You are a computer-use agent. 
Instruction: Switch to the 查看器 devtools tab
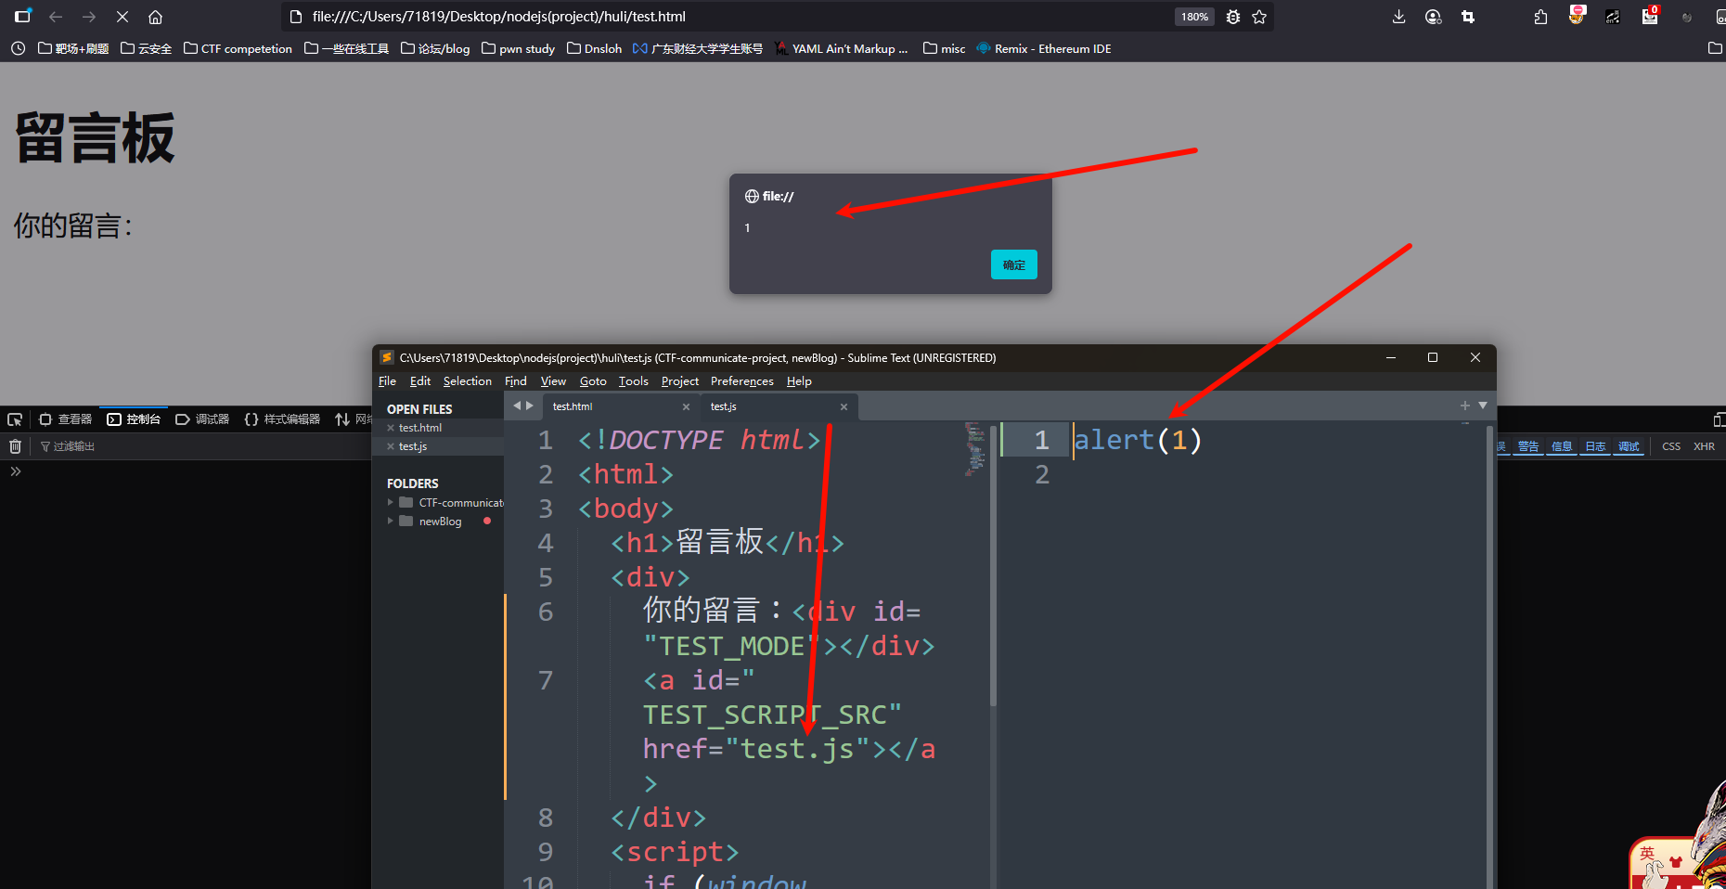(65, 419)
